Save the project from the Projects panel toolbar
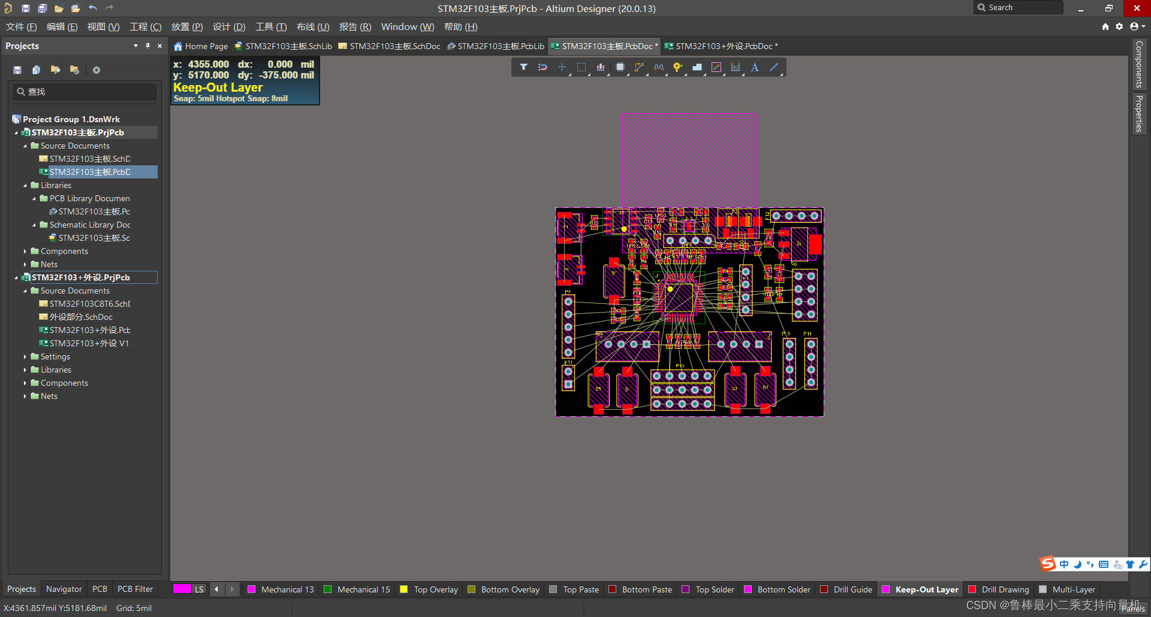The width and height of the screenshot is (1151, 617). pos(17,70)
